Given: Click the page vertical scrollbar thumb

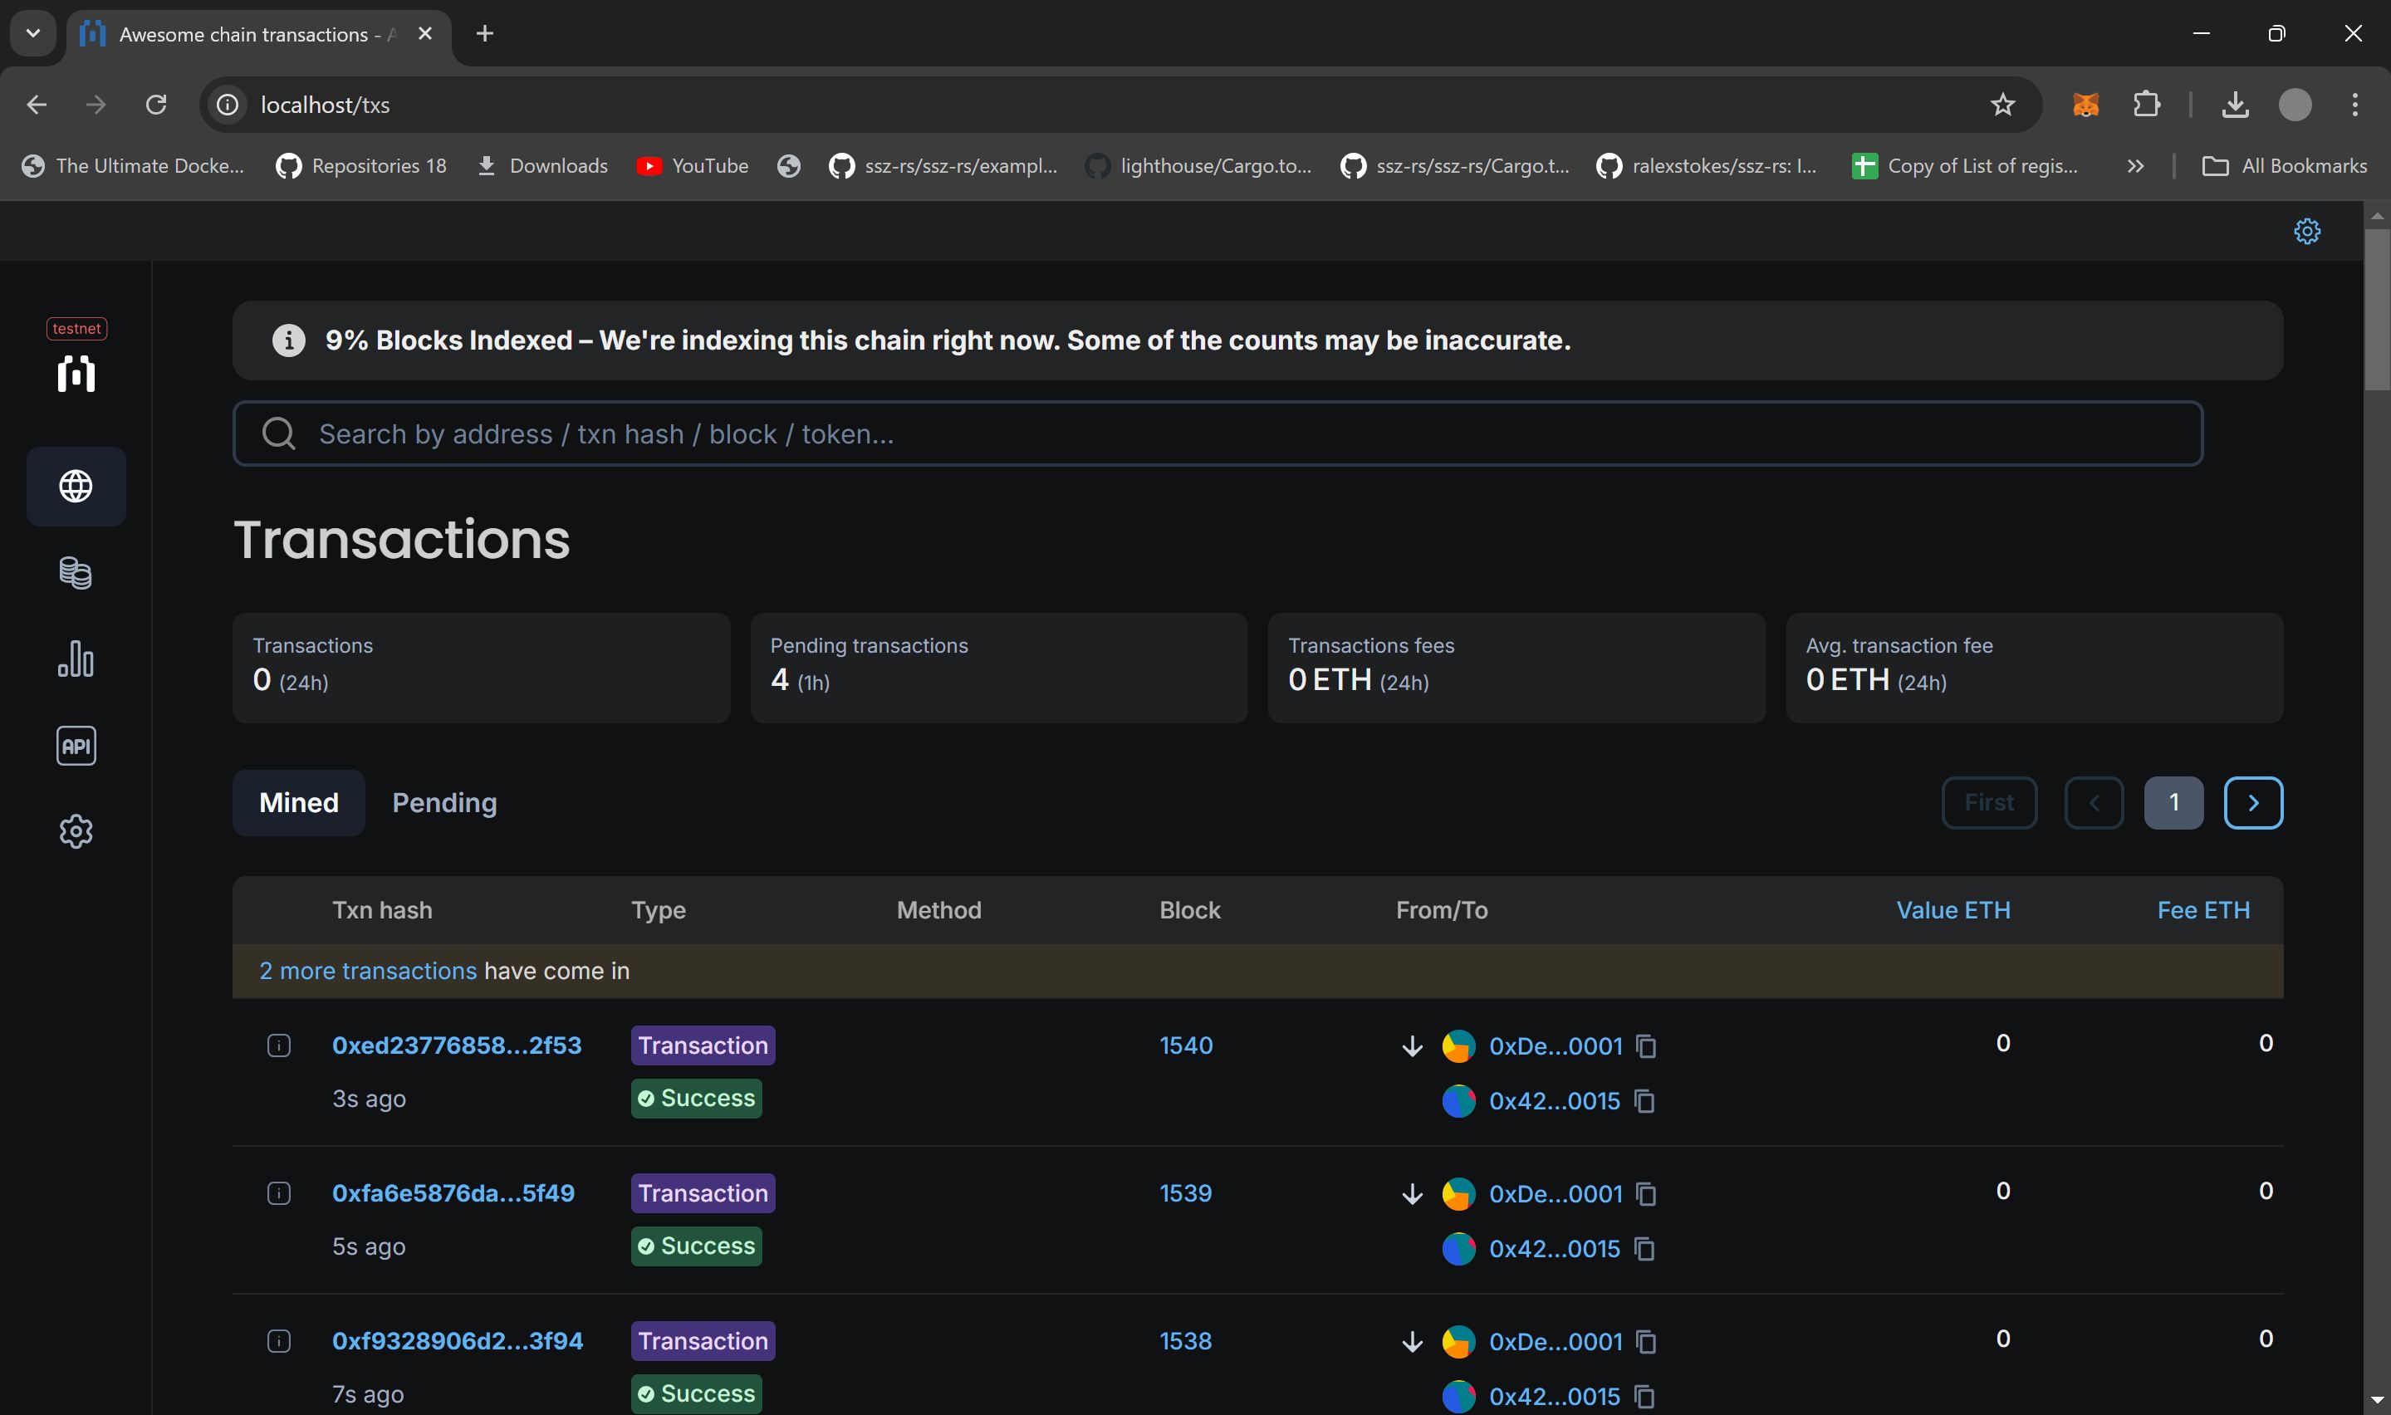Looking at the screenshot, I should pos(2377,310).
